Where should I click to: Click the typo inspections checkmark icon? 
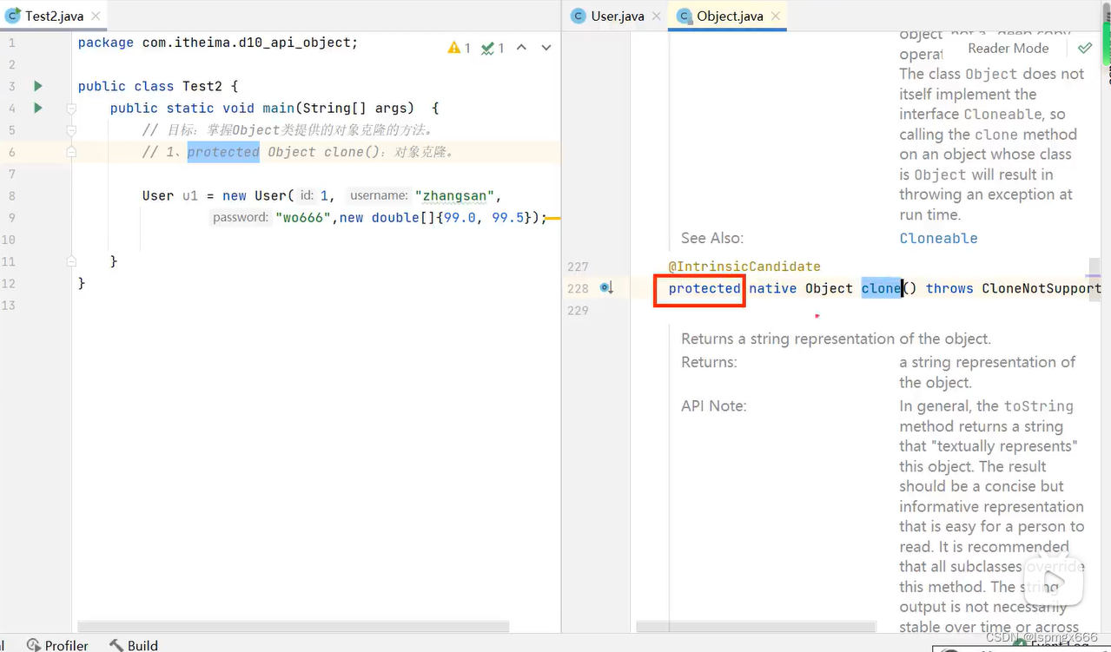point(488,48)
